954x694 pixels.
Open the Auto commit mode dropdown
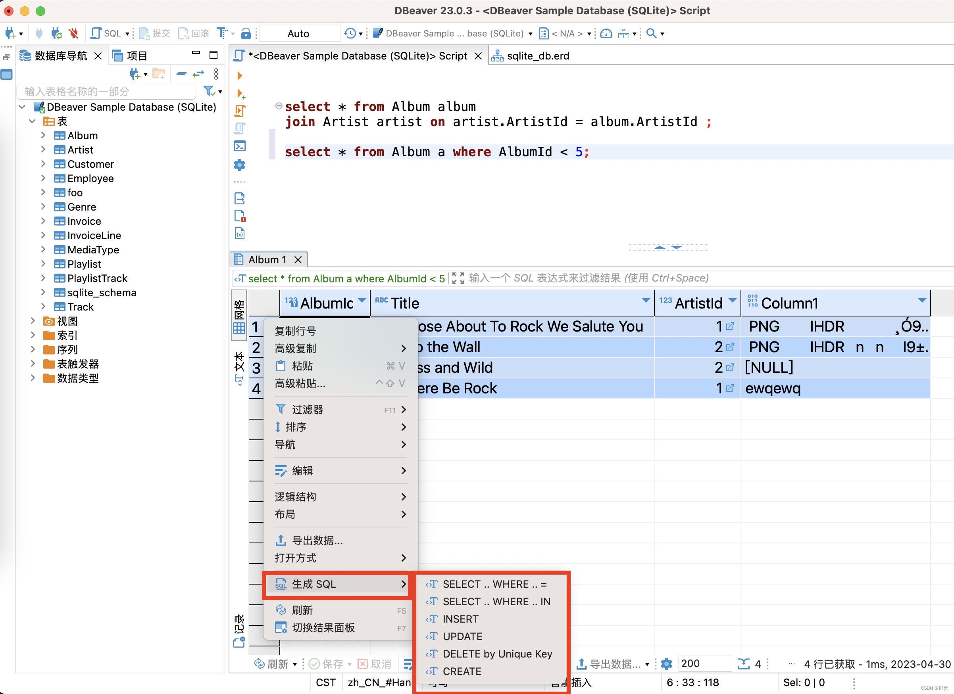tap(300, 33)
